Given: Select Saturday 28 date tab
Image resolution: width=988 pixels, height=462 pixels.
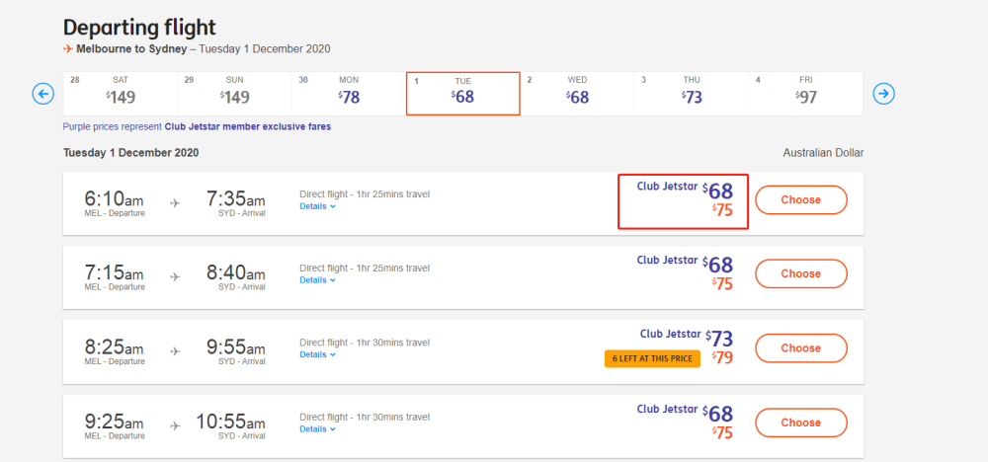Looking at the screenshot, I should pyautogui.click(x=121, y=93).
